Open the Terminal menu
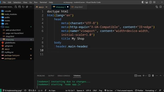Viewport: 164px width, 92px height. [x=43, y=2]
